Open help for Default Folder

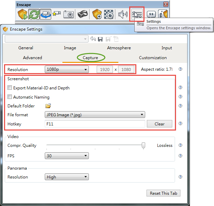tap(180, 106)
